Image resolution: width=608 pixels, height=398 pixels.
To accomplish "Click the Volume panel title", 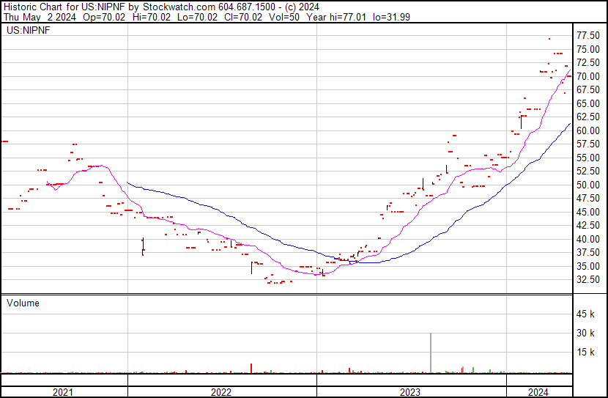I will point(23,303).
